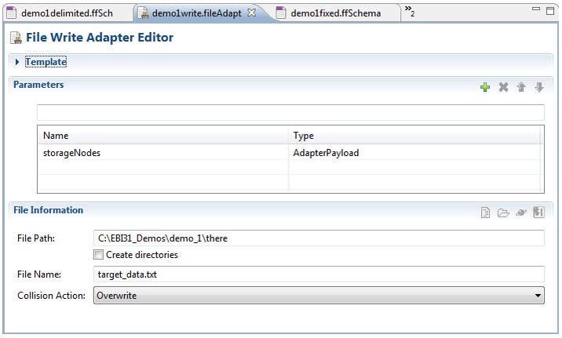Click the File Information section heading

click(48, 210)
